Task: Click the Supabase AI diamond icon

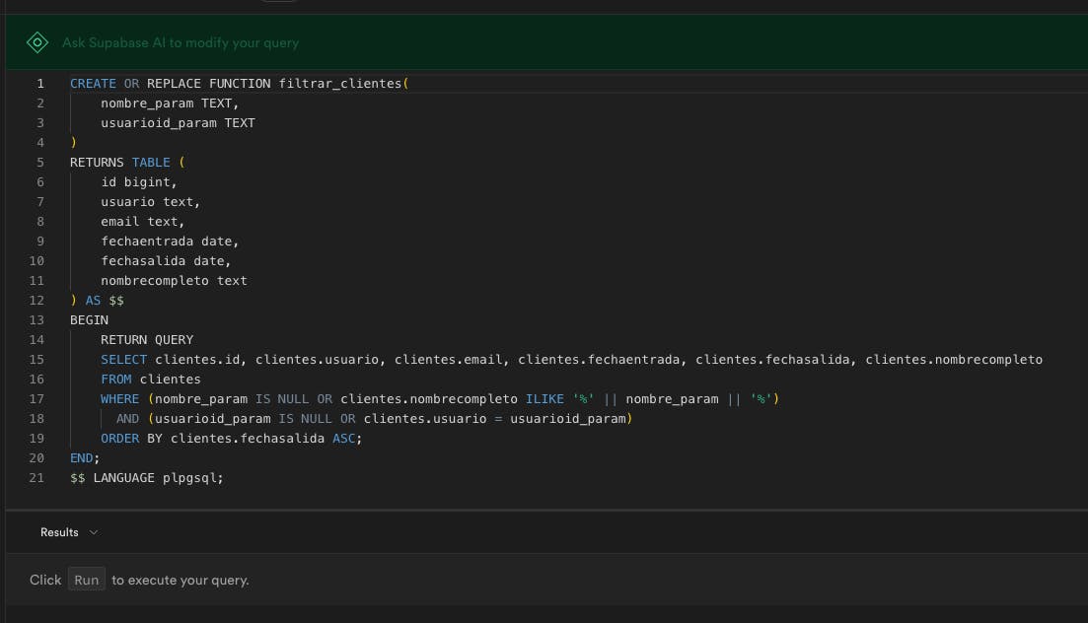Action: (36, 42)
